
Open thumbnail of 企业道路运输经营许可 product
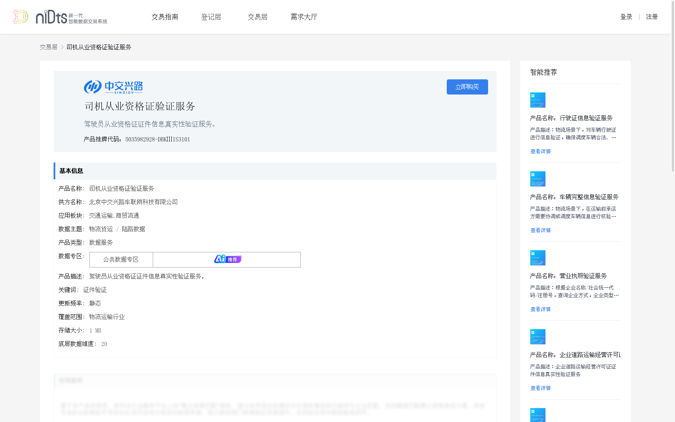[x=538, y=337]
